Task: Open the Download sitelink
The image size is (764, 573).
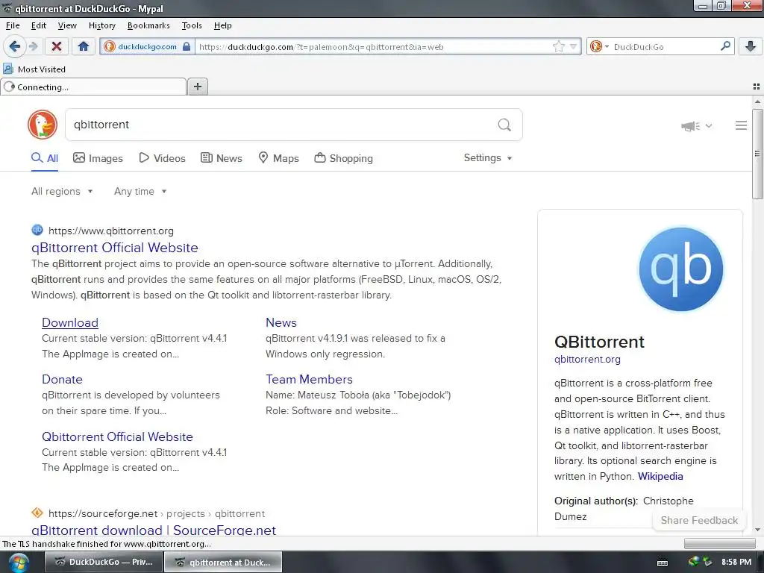Action: click(x=70, y=322)
